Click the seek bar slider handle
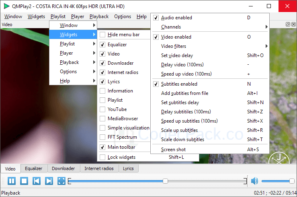This screenshot has height=197, width=297. pyautogui.click(x=165, y=181)
